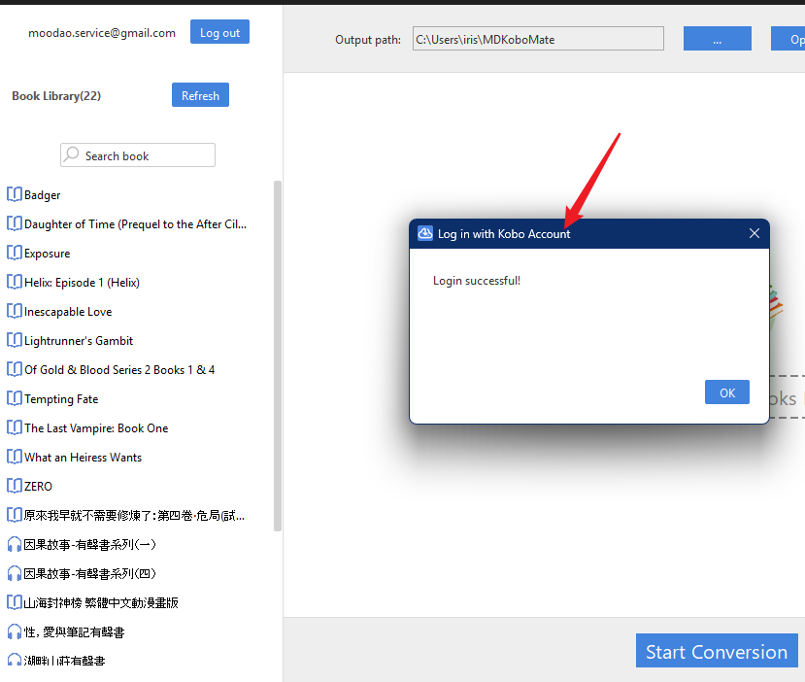The width and height of the screenshot is (805, 682).
Task: Select What an Heiress Wants book
Action: point(83,457)
